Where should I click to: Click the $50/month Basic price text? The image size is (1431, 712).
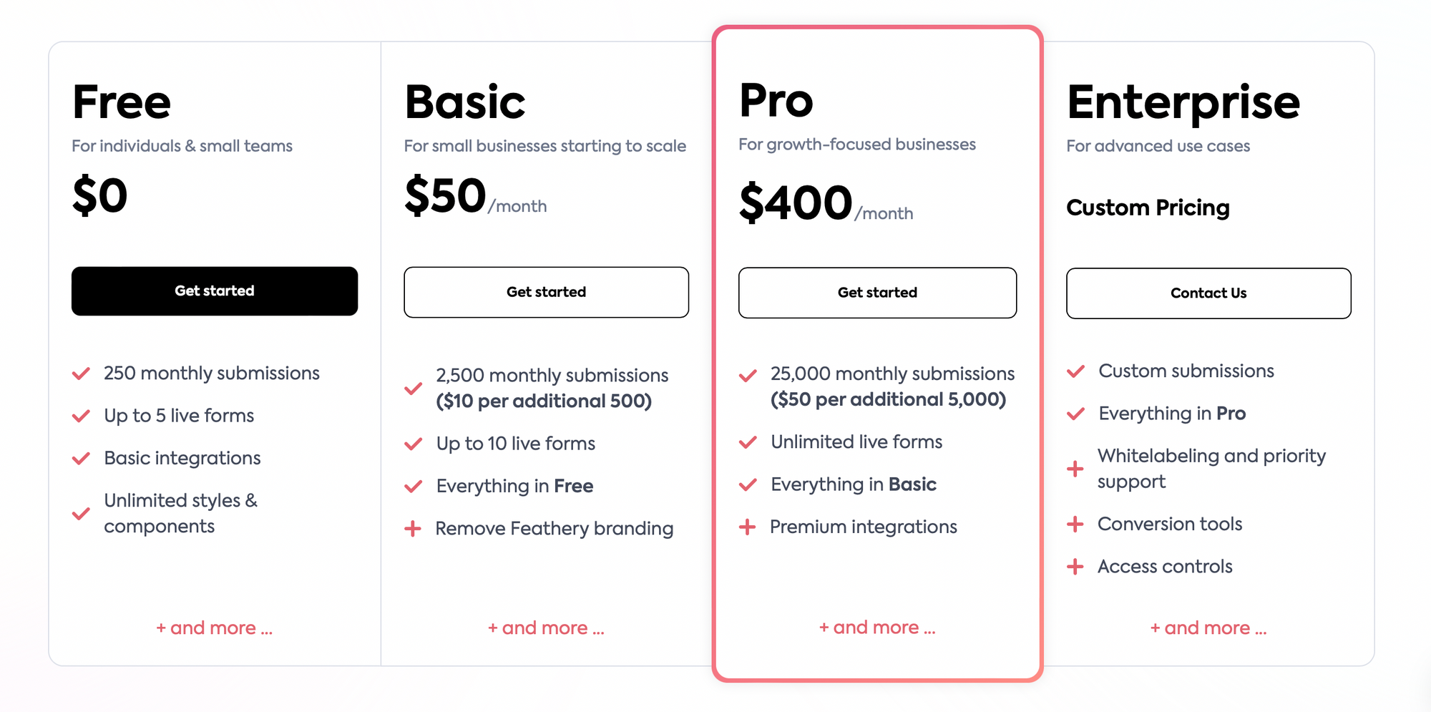pos(476,196)
